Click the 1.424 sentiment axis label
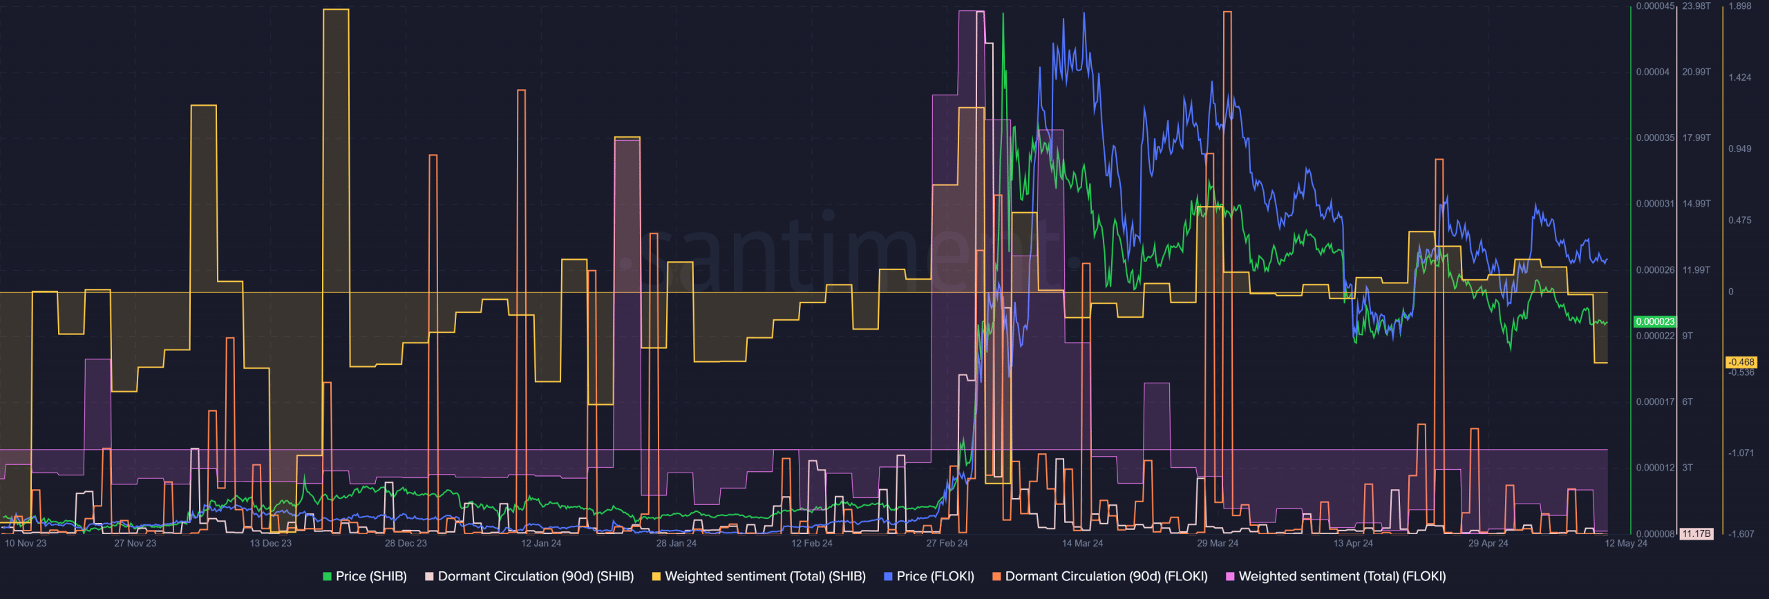Image resolution: width=1769 pixels, height=599 pixels. tap(1740, 77)
